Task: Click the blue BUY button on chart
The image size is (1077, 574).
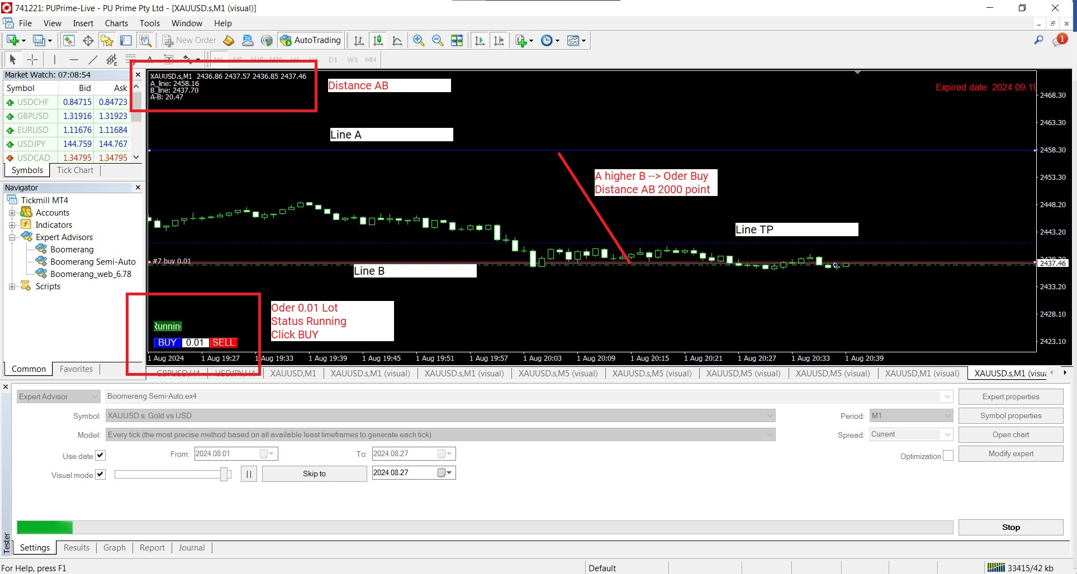Action: click(x=167, y=342)
